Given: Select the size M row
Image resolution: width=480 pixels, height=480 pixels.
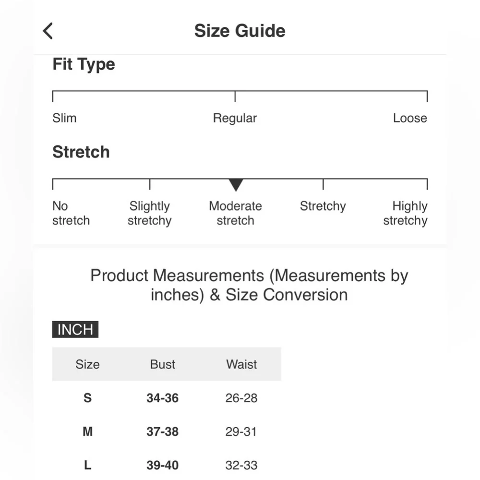Looking at the screenshot, I should click(x=87, y=432).
